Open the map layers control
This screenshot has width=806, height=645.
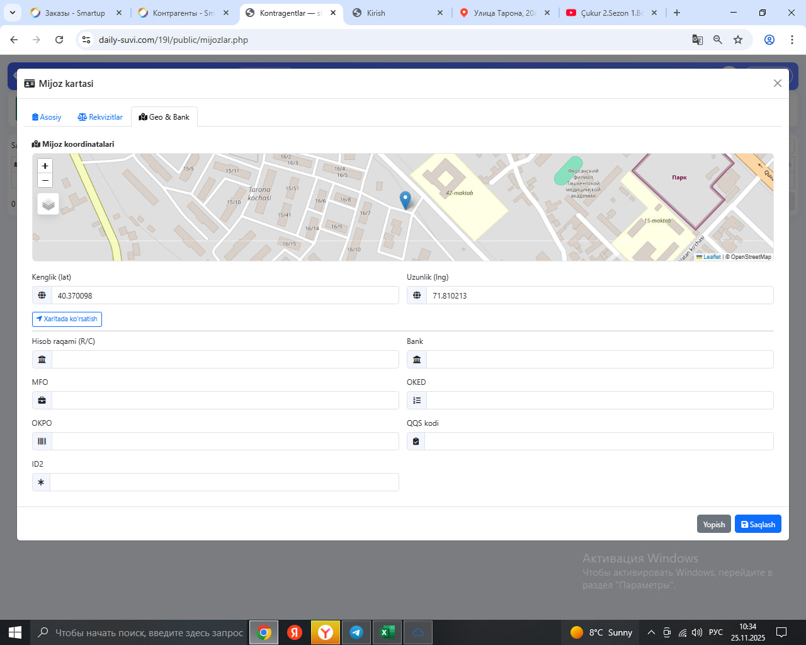(x=48, y=204)
